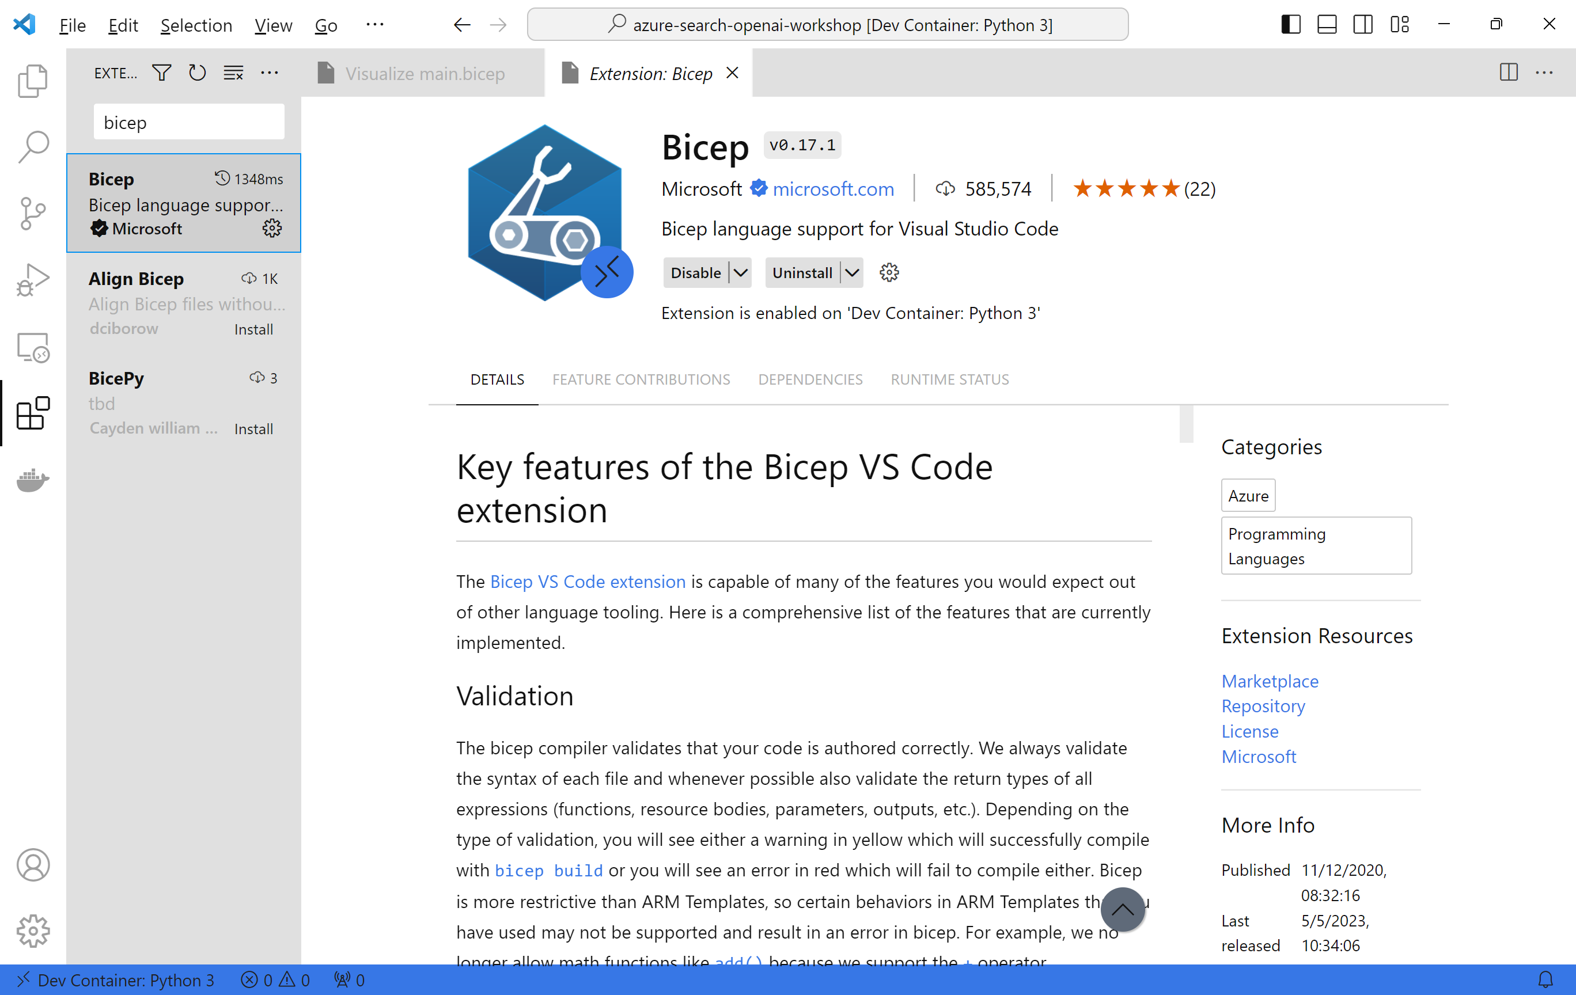Open the Run and Debug view
The width and height of the screenshot is (1576, 995).
click(33, 280)
